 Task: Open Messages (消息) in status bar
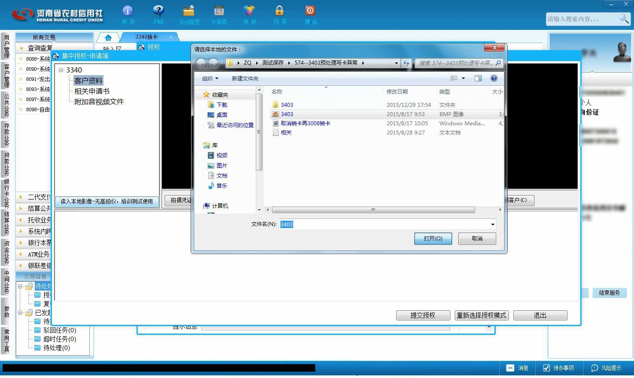(517, 368)
